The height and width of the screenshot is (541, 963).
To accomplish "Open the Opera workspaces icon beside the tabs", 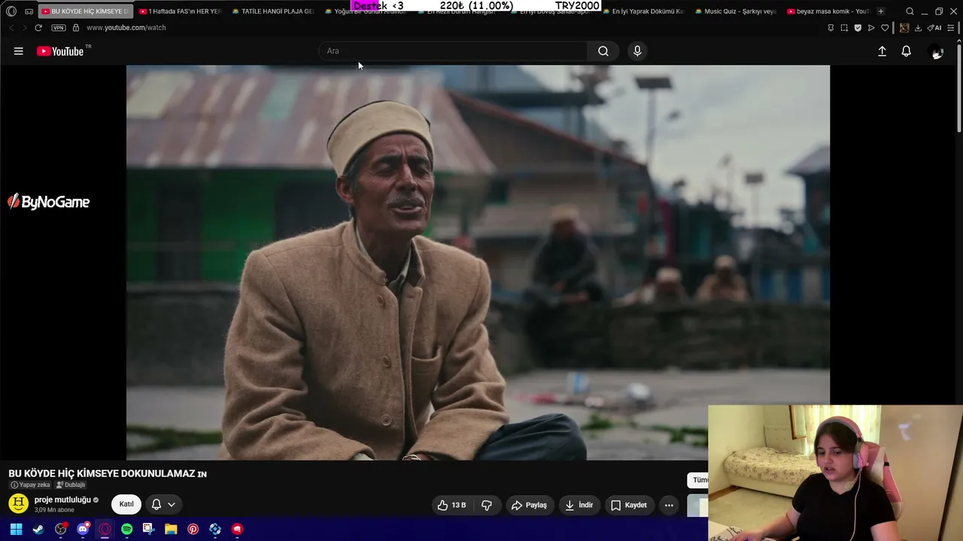I will pos(29,11).
